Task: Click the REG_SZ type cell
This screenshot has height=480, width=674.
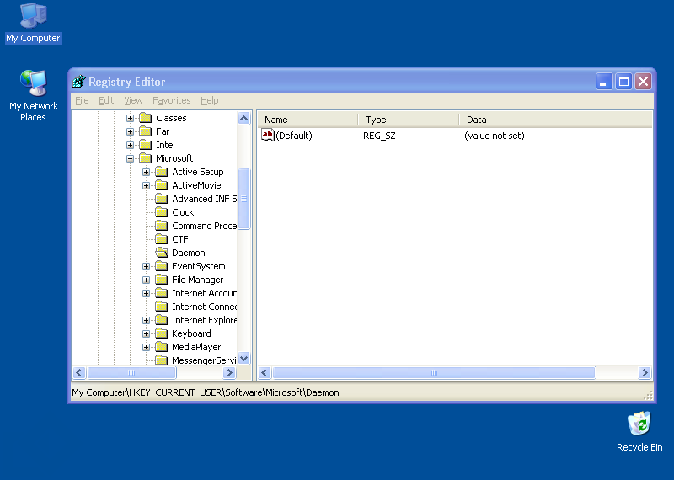Action: click(379, 136)
